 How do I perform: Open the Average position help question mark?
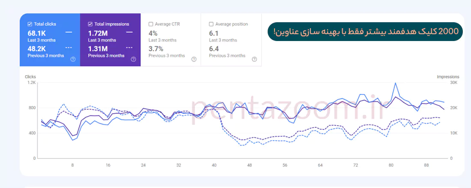pyautogui.click(x=254, y=59)
